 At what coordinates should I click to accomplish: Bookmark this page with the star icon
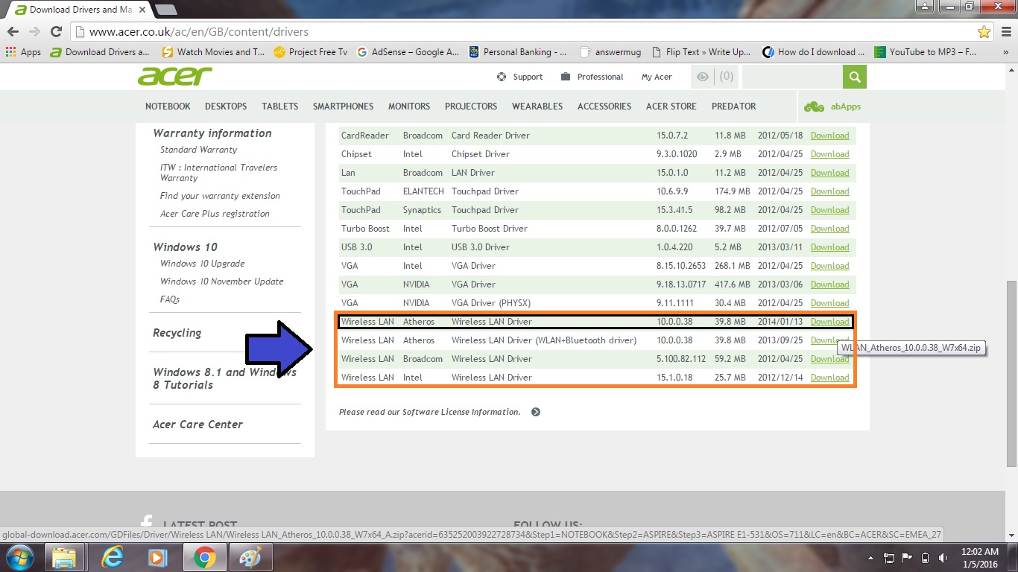coord(984,32)
